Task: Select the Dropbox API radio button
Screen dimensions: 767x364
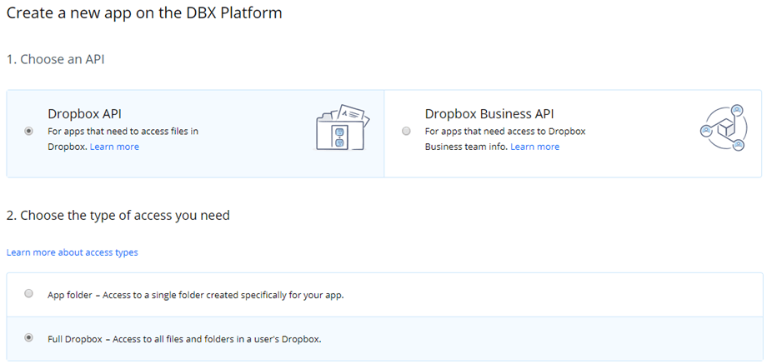Action: 29,131
